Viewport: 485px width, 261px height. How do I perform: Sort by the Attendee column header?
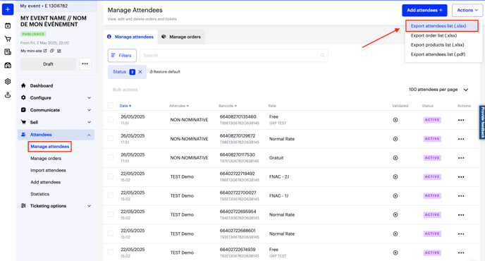click(179, 106)
